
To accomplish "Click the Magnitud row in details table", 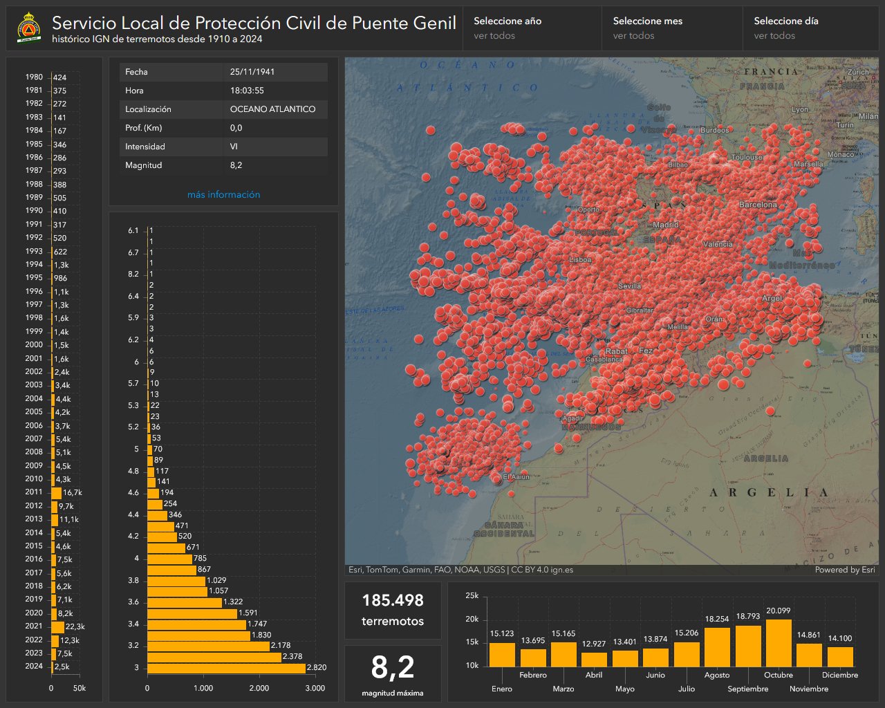I will (x=223, y=166).
